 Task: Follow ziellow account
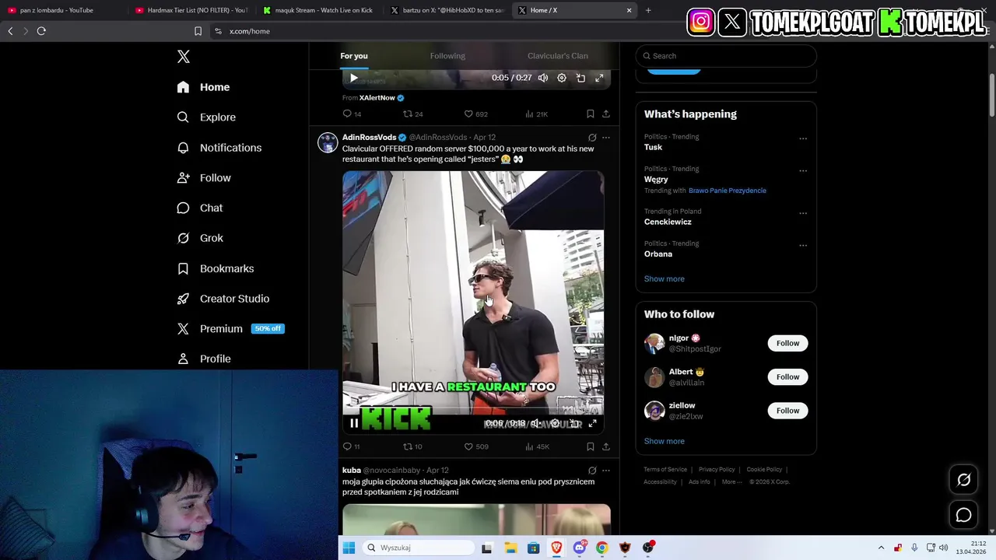[x=787, y=411]
